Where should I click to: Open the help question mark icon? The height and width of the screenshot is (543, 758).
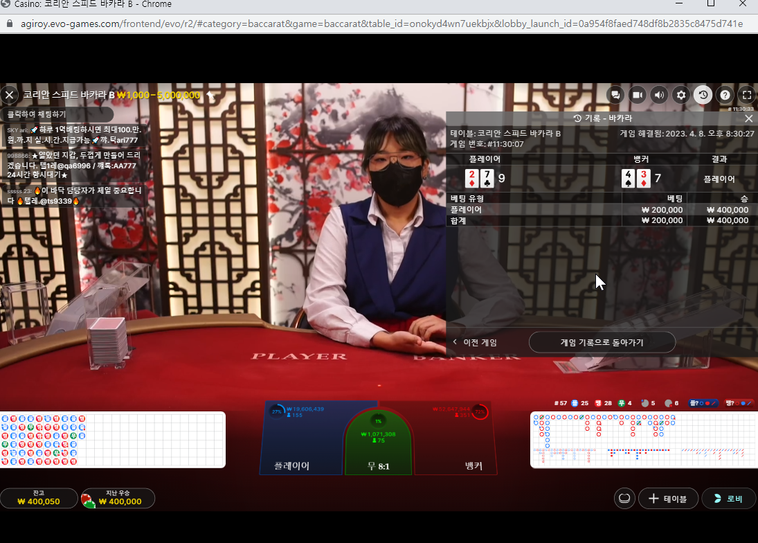point(725,95)
